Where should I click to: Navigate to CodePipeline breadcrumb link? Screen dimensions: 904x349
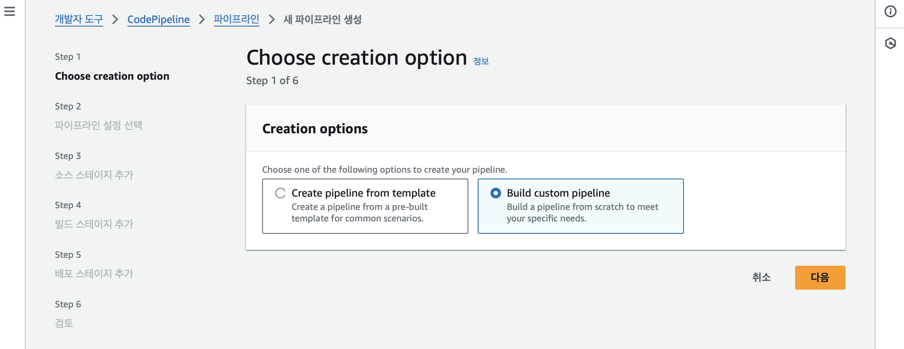point(158,19)
